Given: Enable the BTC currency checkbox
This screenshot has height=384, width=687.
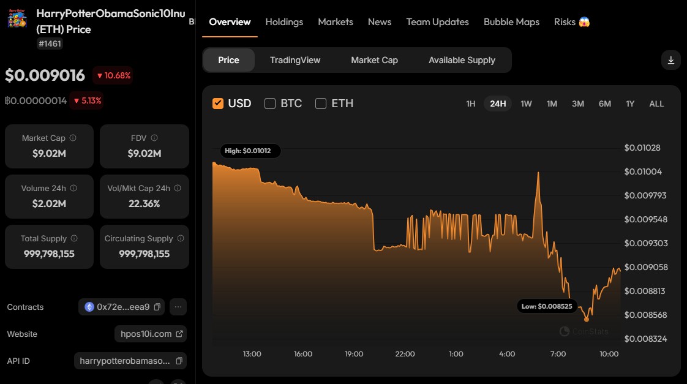Looking at the screenshot, I should (x=270, y=104).
